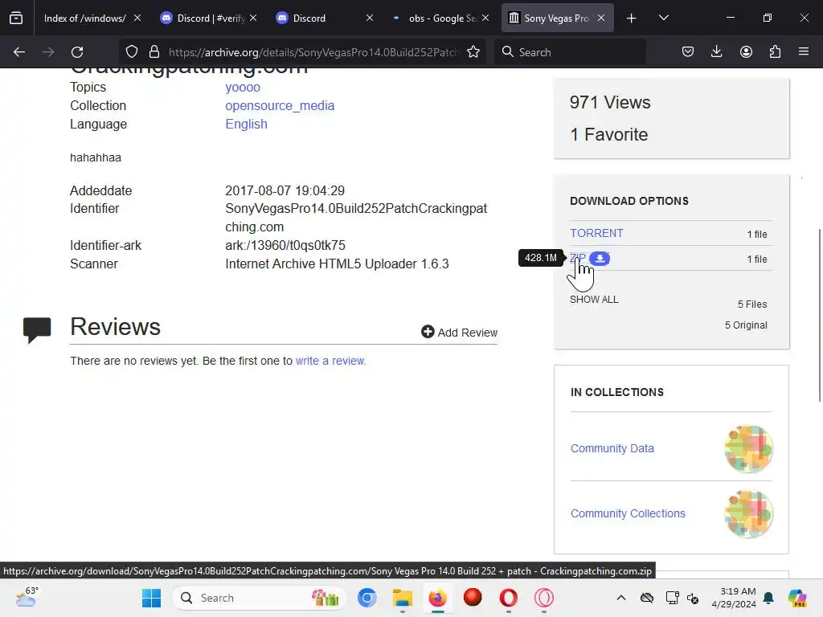Open Opera browser from taskbar
The image size is (823, 617).
click(508, 598)
